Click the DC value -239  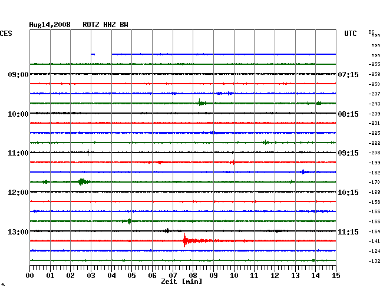point(374,114)
